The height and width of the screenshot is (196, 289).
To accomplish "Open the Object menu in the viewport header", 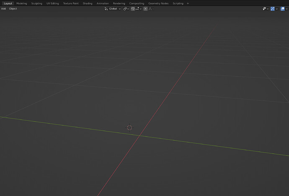I will [x=13, y=9].
